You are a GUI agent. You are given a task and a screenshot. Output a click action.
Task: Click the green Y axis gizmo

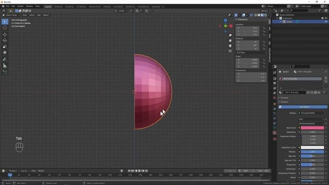click(x=225, y=26)
